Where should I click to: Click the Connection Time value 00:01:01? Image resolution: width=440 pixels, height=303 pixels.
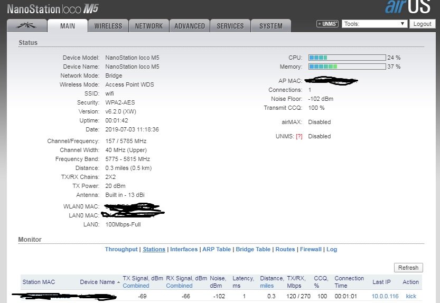[x=345, y=296]
